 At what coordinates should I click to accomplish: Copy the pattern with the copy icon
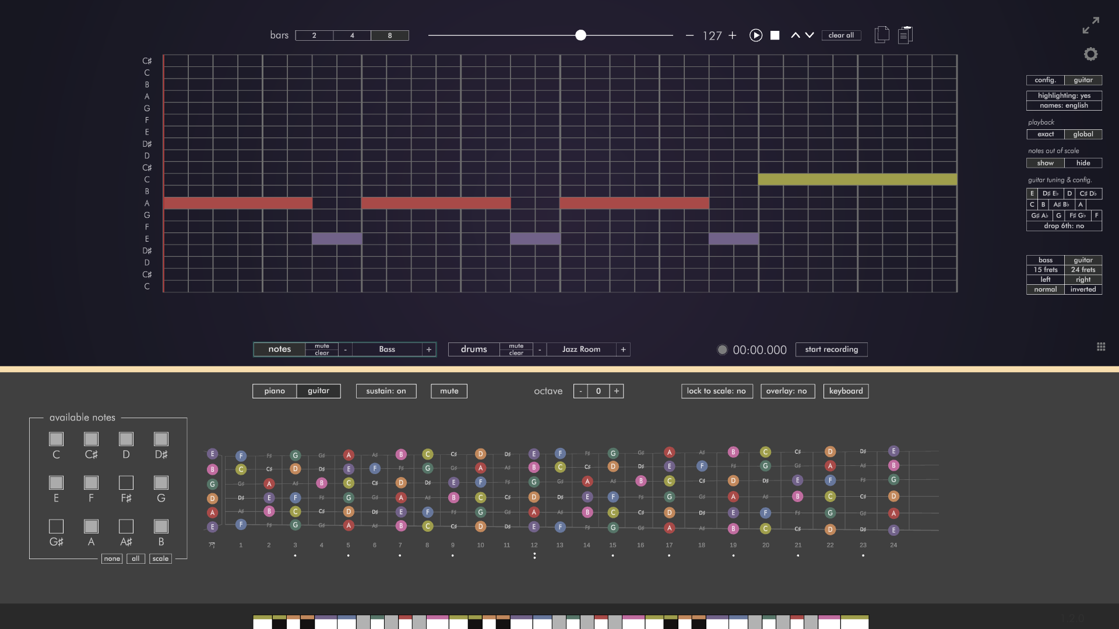click(x=882, y=35)
